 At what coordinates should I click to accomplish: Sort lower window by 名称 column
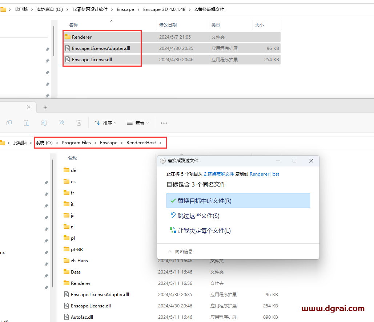pos(72,158)
